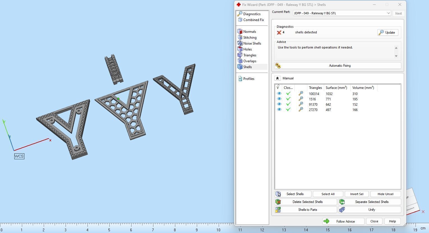
Task: Click the Shells icon in sidebar
Action: (x=240, y=67)
